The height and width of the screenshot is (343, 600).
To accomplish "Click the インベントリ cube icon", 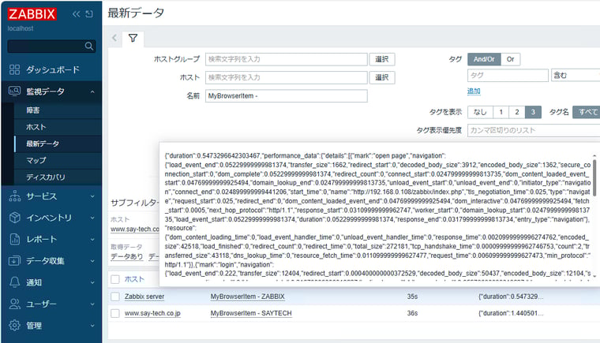I will click(14, 218).
